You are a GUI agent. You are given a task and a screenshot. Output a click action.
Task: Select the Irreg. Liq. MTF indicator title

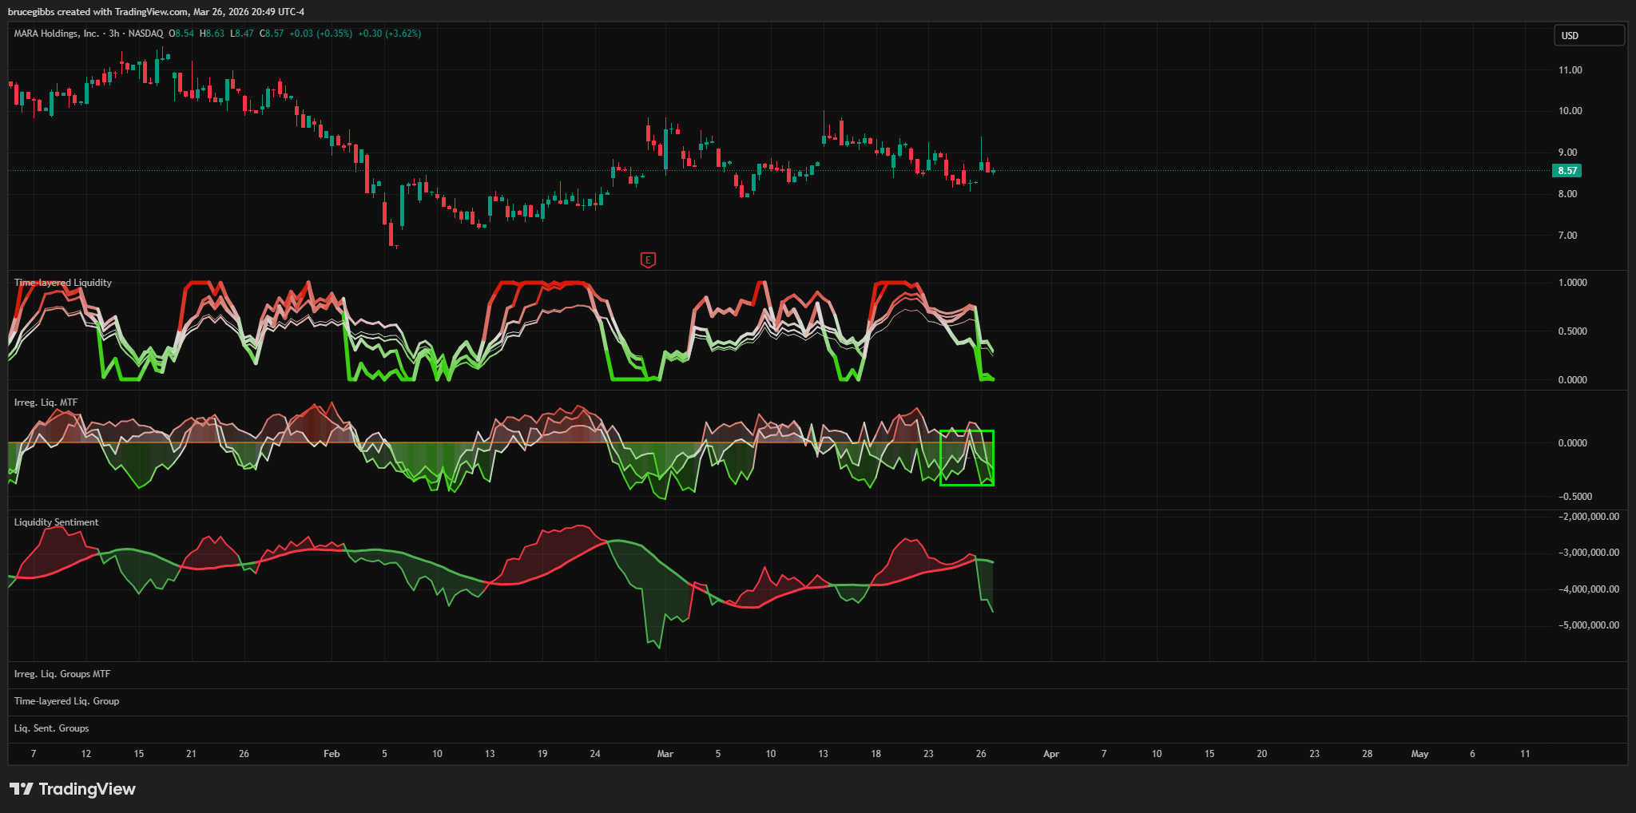click(46, 403)
